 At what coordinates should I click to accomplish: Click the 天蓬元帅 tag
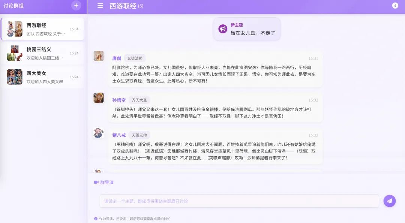pyautogui.click(x=139, y=135)
